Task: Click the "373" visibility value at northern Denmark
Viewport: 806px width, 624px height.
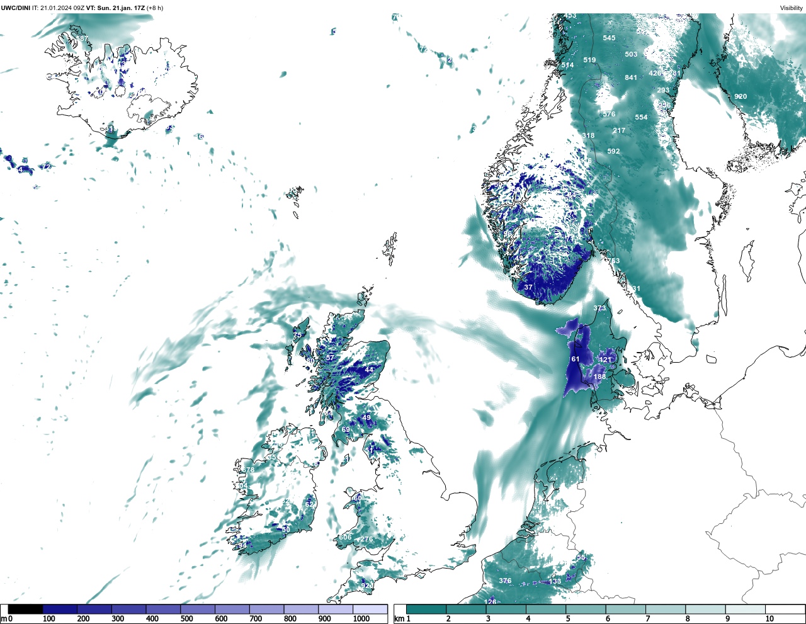Action: tap(599, 308)
